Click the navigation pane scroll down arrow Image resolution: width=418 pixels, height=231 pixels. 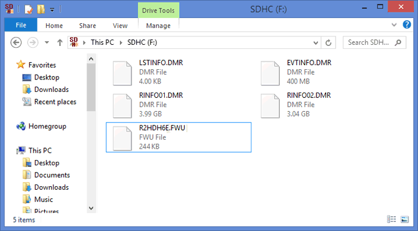[91, 208]
